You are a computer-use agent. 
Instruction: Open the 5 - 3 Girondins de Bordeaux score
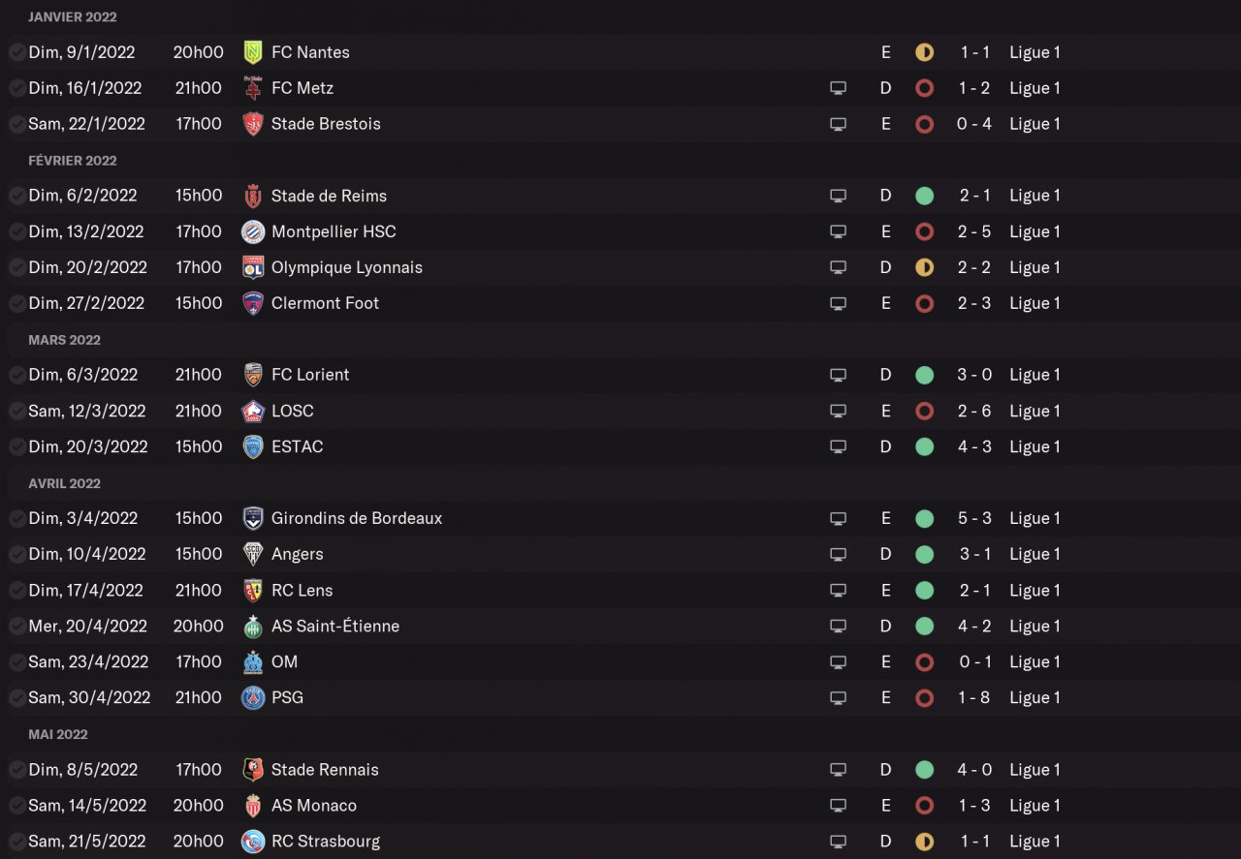974,518
